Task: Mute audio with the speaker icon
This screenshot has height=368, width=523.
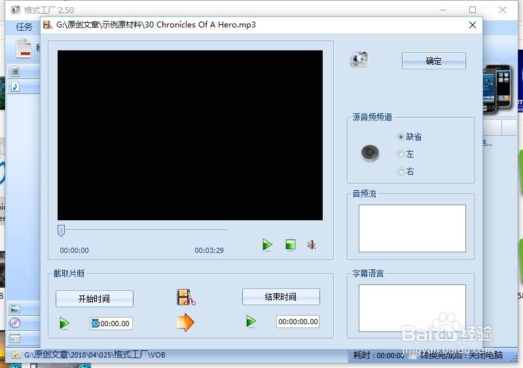Action: (312, 244)
